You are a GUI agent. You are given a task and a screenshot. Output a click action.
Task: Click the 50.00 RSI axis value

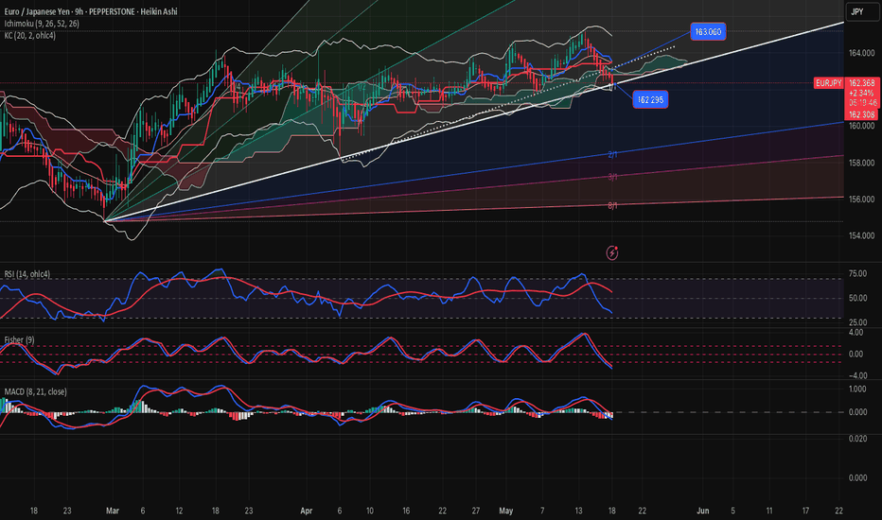[x=857, y=298]
